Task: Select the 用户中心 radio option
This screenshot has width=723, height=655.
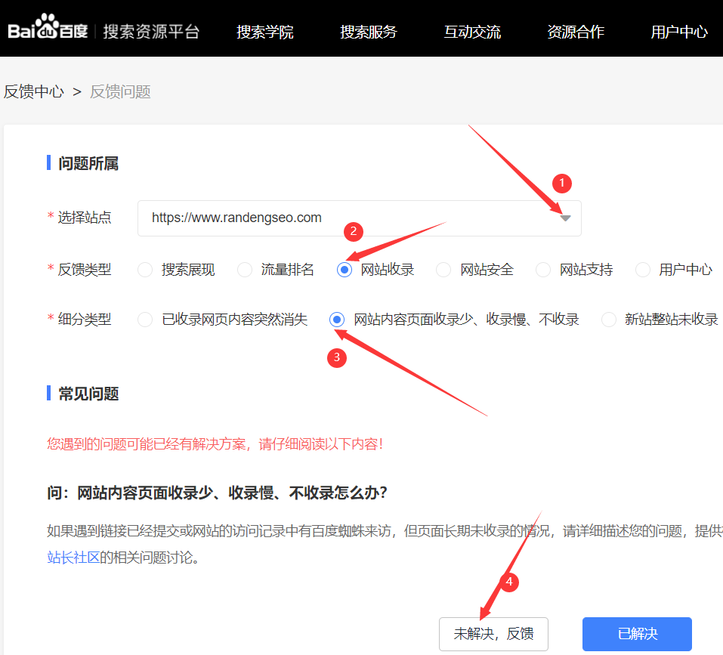Action: (643, 270)
